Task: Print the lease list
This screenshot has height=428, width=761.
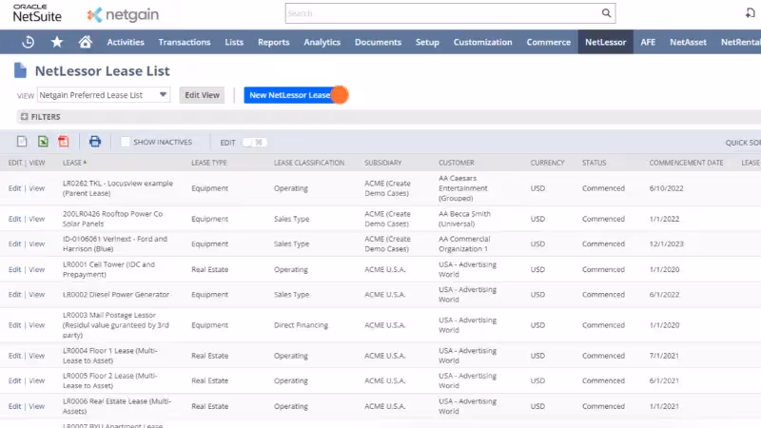Action: pos(95,142)
